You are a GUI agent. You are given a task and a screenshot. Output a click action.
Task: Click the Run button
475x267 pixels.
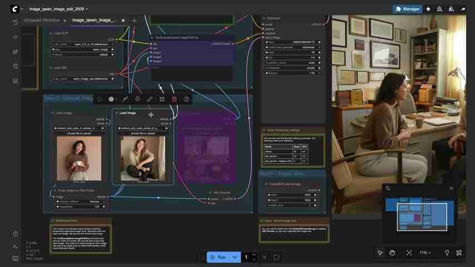(x=218, y=257)
